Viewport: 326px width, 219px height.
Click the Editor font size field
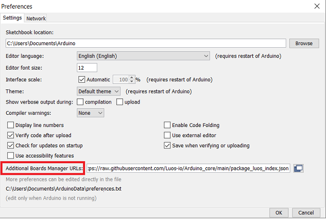point(87,68)
